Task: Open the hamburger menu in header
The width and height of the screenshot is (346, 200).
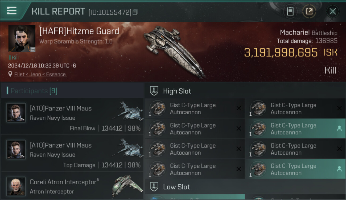Action: (12, 11)
